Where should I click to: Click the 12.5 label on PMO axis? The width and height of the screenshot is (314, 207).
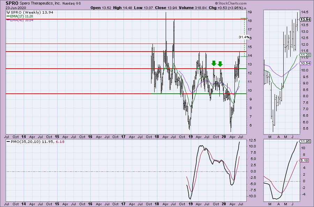pos(252,140)
